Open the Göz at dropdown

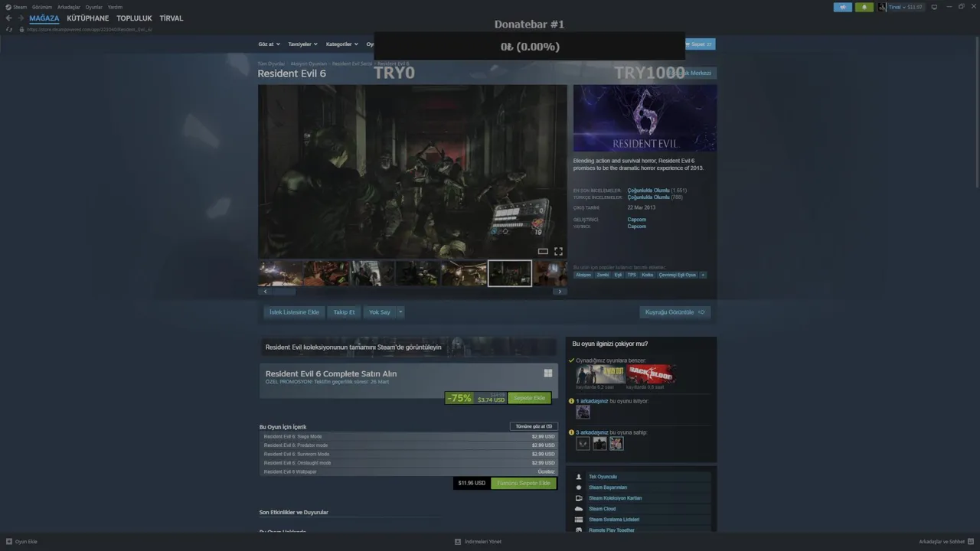click(269, 44)
